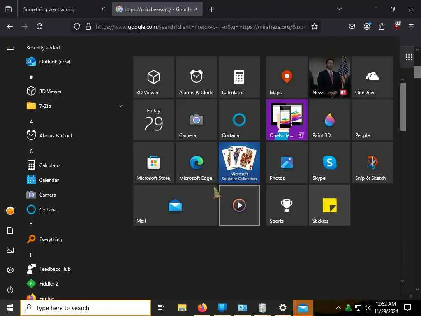Screen dimensions: 421x316
Task: Launch the Paint 3D tile
Action: (329, 120)
